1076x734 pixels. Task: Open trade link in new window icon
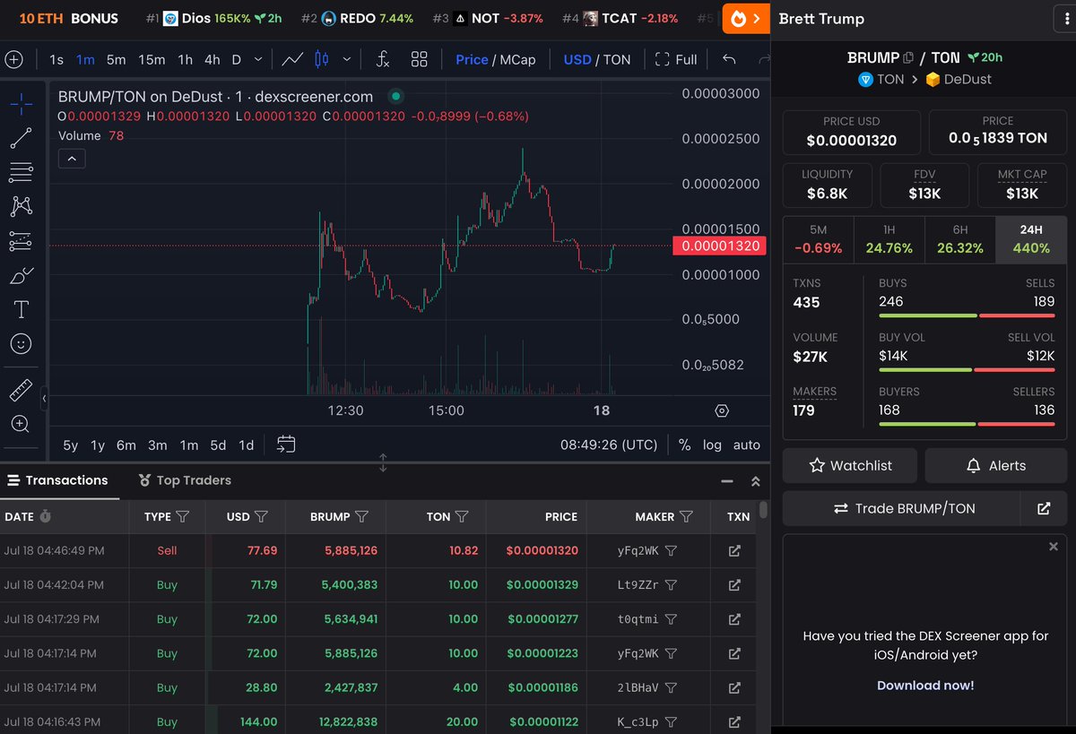pyautogui.click(x=1044, y=508)
